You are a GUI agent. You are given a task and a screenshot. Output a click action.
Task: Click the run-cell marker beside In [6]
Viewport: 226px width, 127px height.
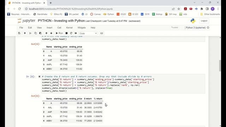pyautogui.click(x=39, y=77)
